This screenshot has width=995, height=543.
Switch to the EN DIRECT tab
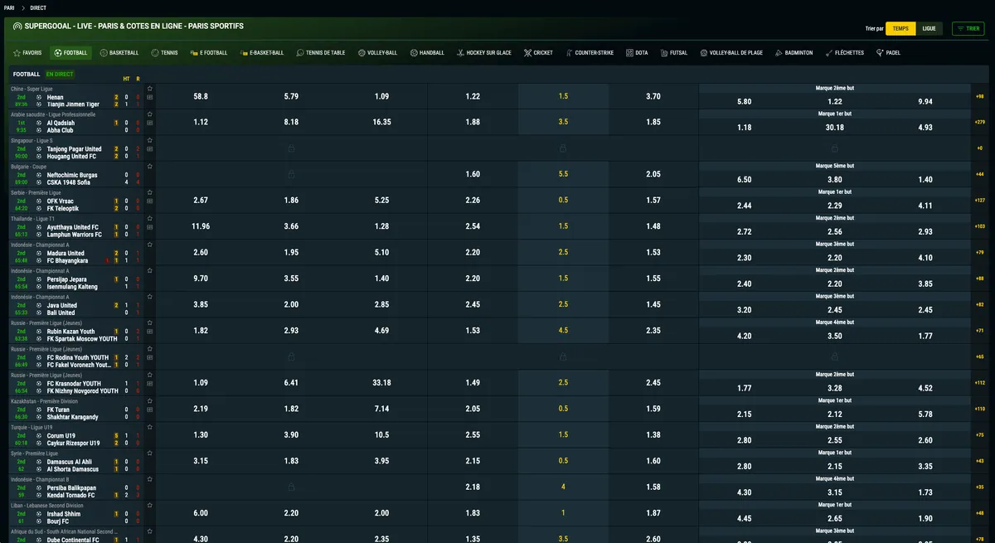point(59,74)
